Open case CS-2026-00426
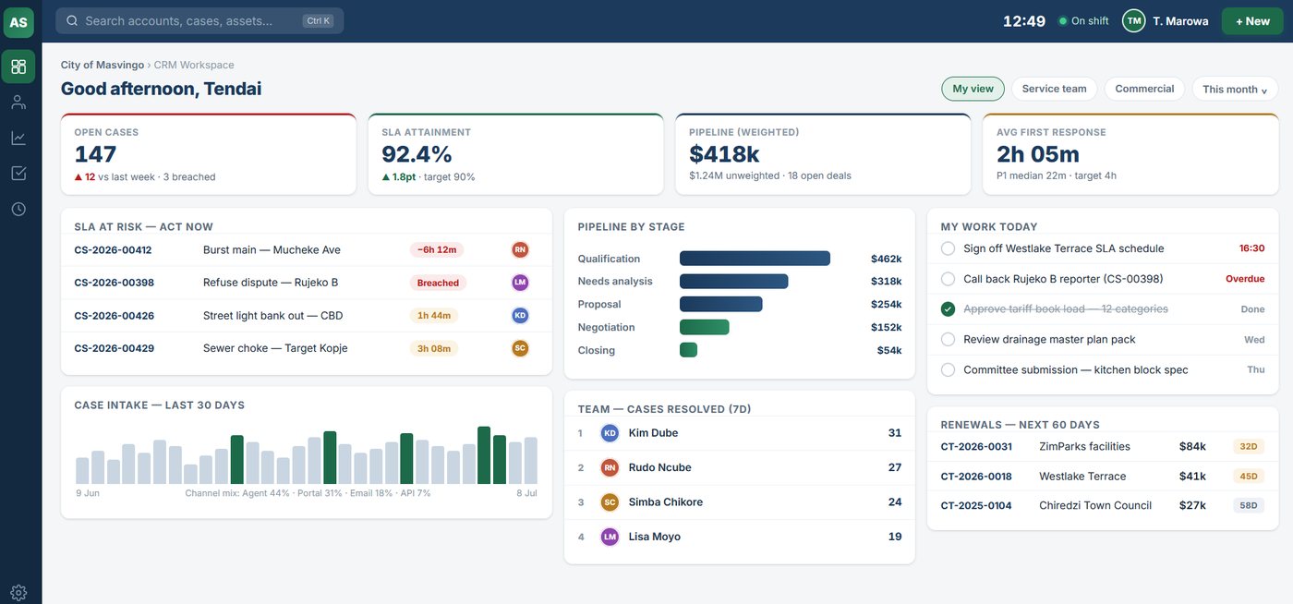1293x604 pixels. pyautogui.click(x=114, y=315)
